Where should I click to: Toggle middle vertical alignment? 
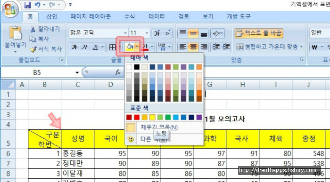click(x=193, y=33)
